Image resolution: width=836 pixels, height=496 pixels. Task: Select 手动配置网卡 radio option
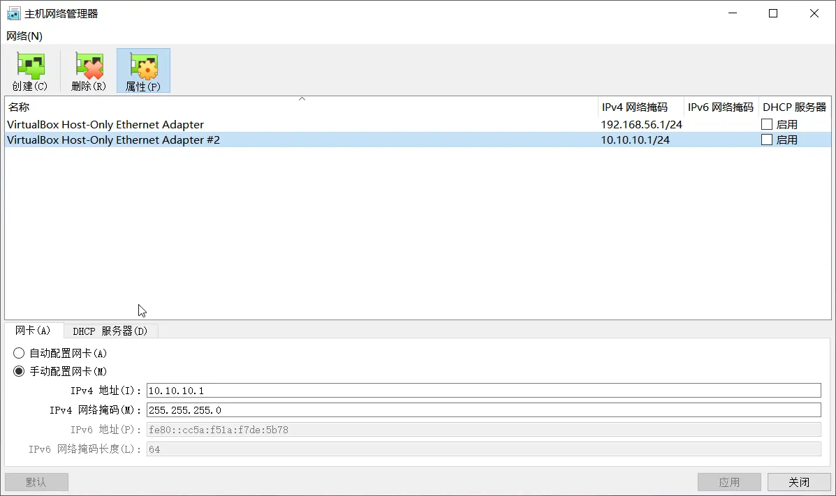tap(19, 371)
